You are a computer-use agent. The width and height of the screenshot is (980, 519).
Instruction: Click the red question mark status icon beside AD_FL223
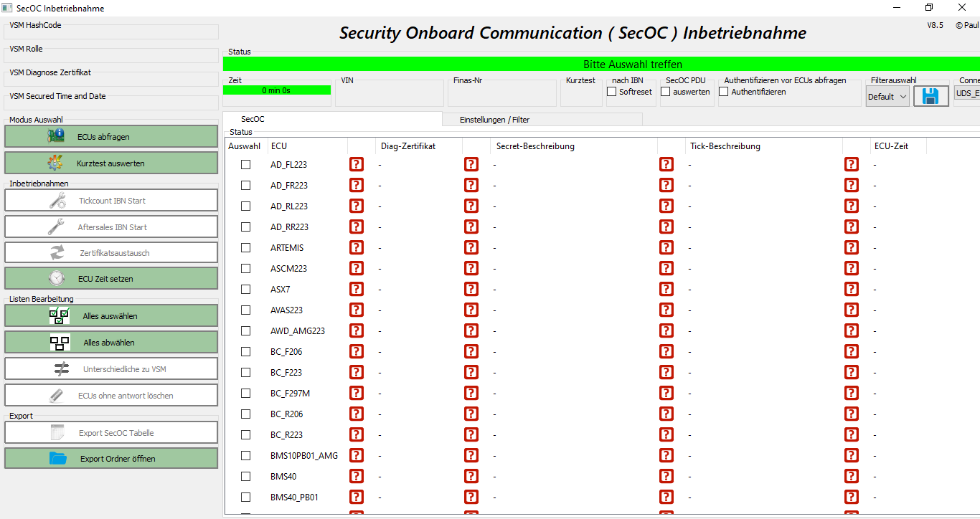click(x=357, y=164)
